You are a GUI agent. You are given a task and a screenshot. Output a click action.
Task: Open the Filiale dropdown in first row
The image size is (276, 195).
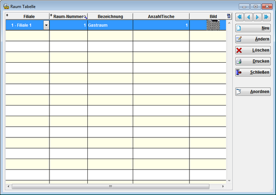pyautogui.click(x=46, y=25)
